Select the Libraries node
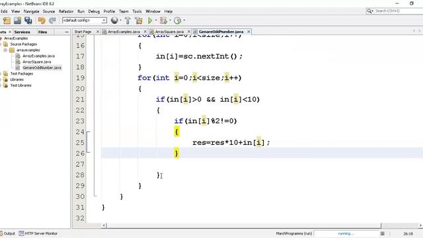 point(17,79)
